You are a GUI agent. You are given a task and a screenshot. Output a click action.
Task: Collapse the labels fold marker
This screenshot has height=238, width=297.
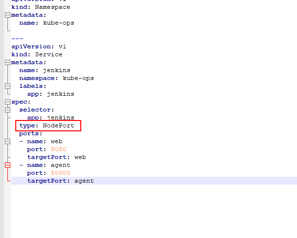(x=7, y=86)
